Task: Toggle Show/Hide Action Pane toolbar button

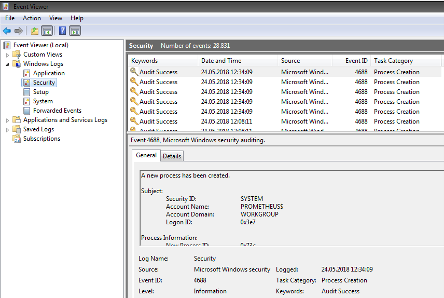Action: tap(75, 31)
